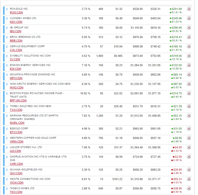
Task: Open dropdown arrow for Cervus Equipment row
Action: click(189, 46)
